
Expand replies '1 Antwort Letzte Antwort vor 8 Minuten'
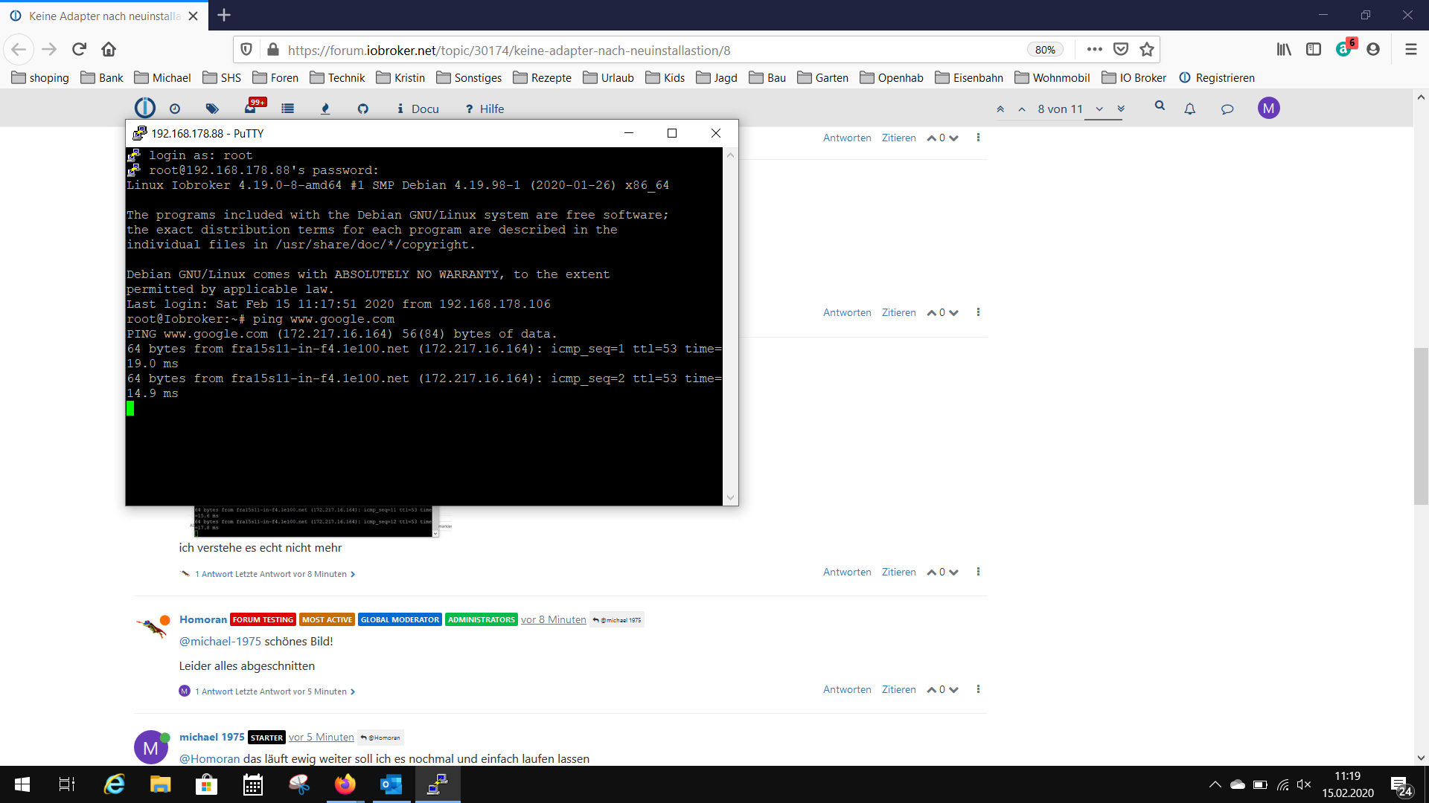[x=275, y=574]
